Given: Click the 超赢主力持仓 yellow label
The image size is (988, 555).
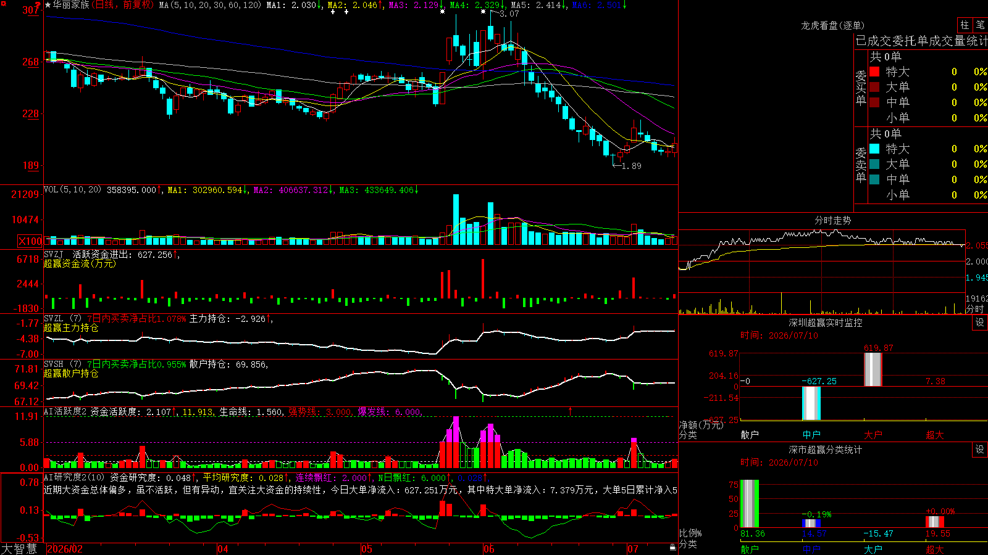Looking at the screenshot, I should pos(71,327).
